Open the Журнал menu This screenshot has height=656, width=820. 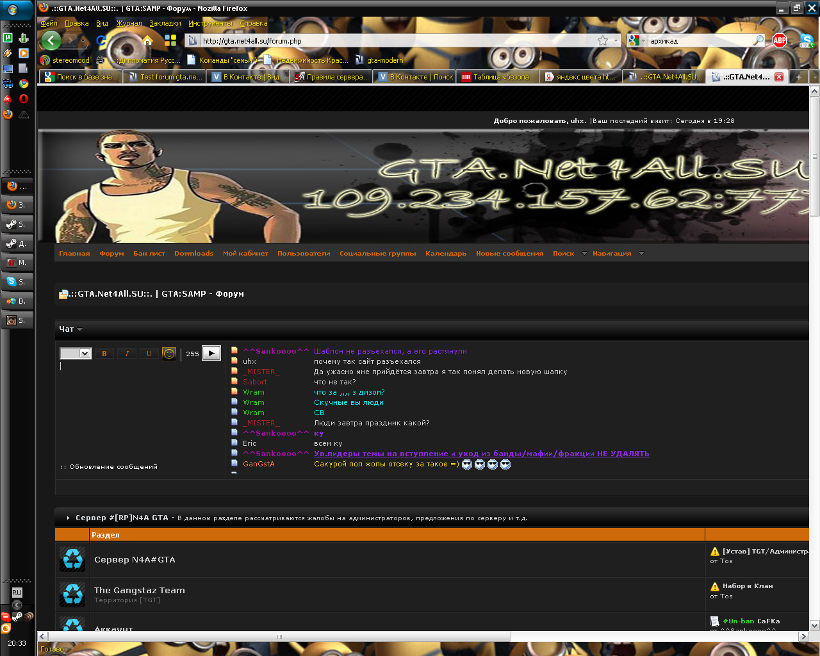coord(129,23)
